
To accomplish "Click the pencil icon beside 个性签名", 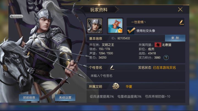I will 112,68.
